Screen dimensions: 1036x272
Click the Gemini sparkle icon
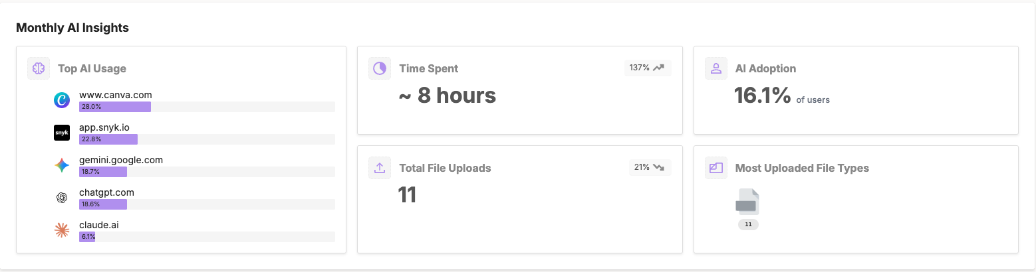[62, 165]
